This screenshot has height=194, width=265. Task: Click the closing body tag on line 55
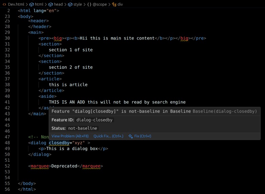pos(27,184)
